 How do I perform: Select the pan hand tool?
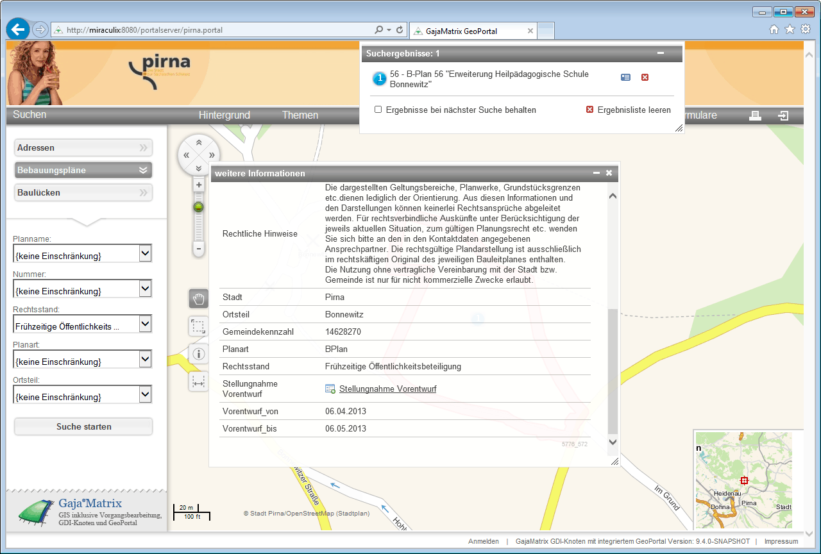point(198,299)
